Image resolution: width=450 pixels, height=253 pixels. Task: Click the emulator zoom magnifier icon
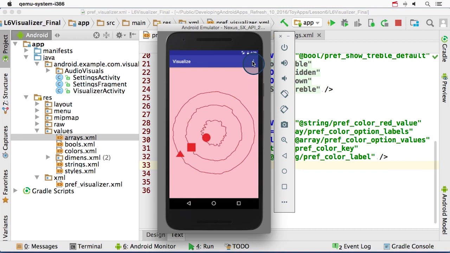284,140
